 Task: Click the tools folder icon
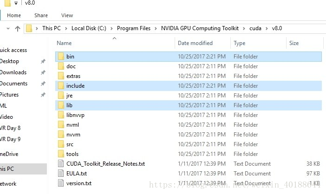click(61, 154)
